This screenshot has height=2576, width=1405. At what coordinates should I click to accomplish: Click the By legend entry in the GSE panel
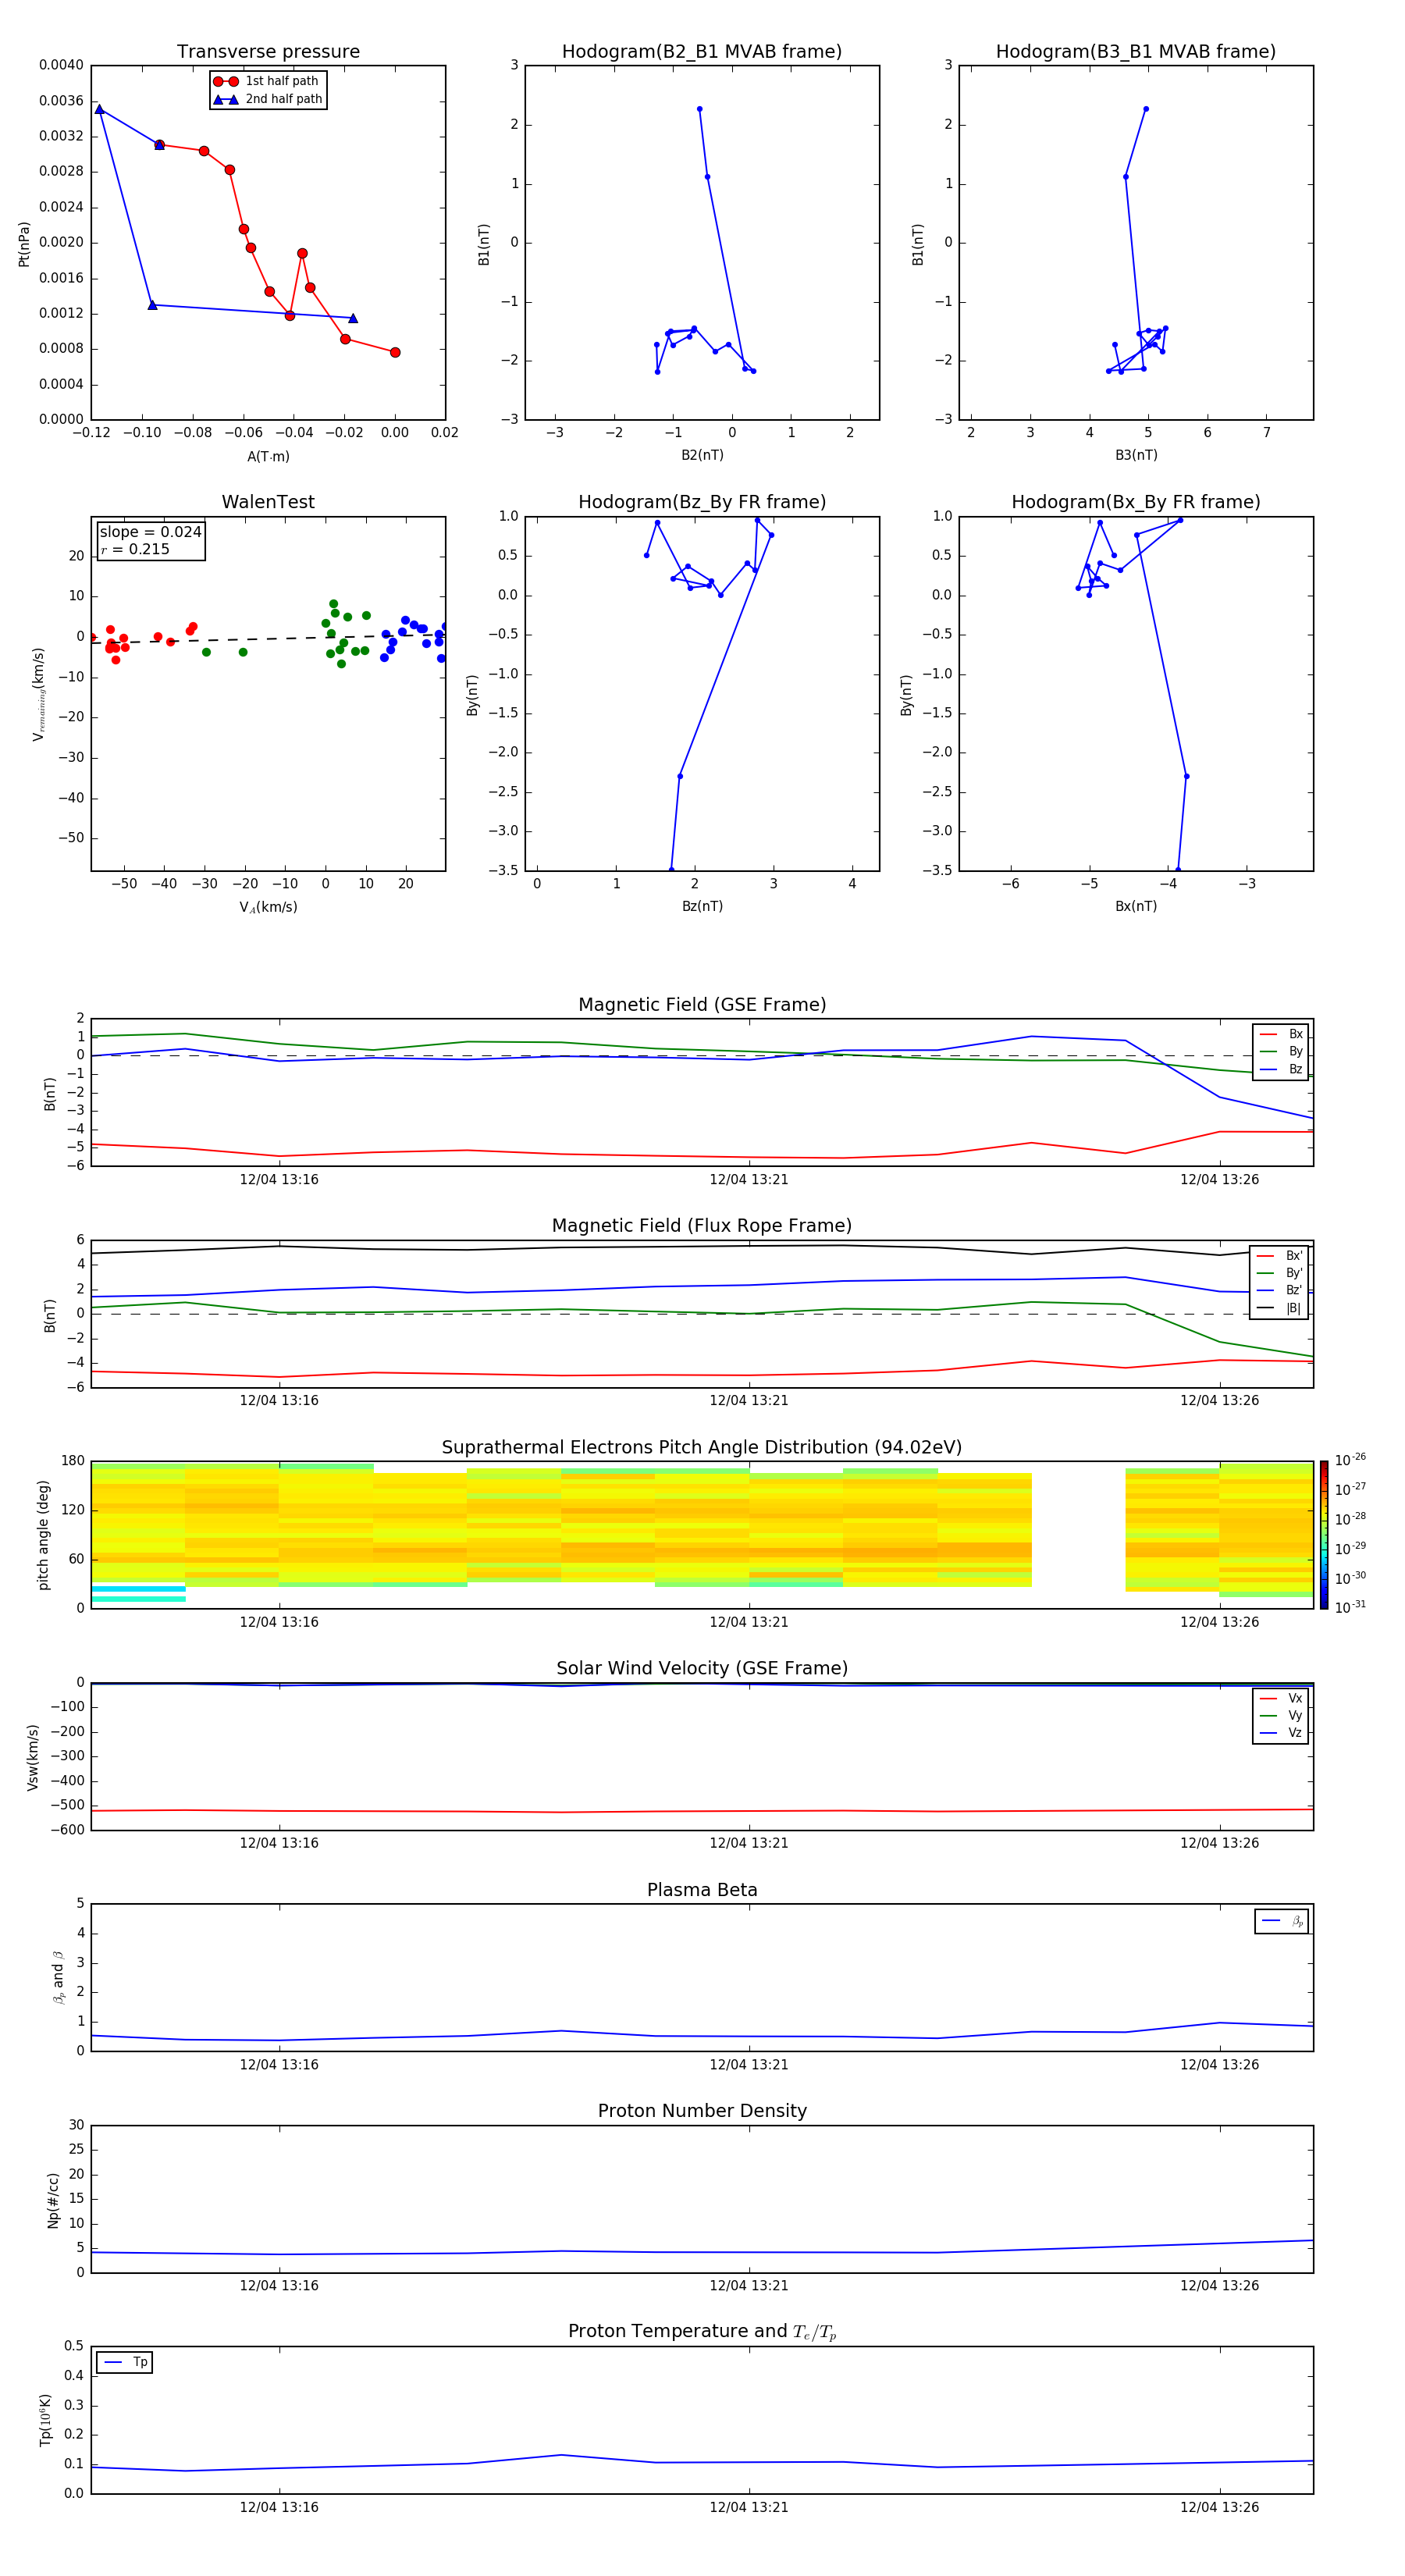tap(1281, 1051)
